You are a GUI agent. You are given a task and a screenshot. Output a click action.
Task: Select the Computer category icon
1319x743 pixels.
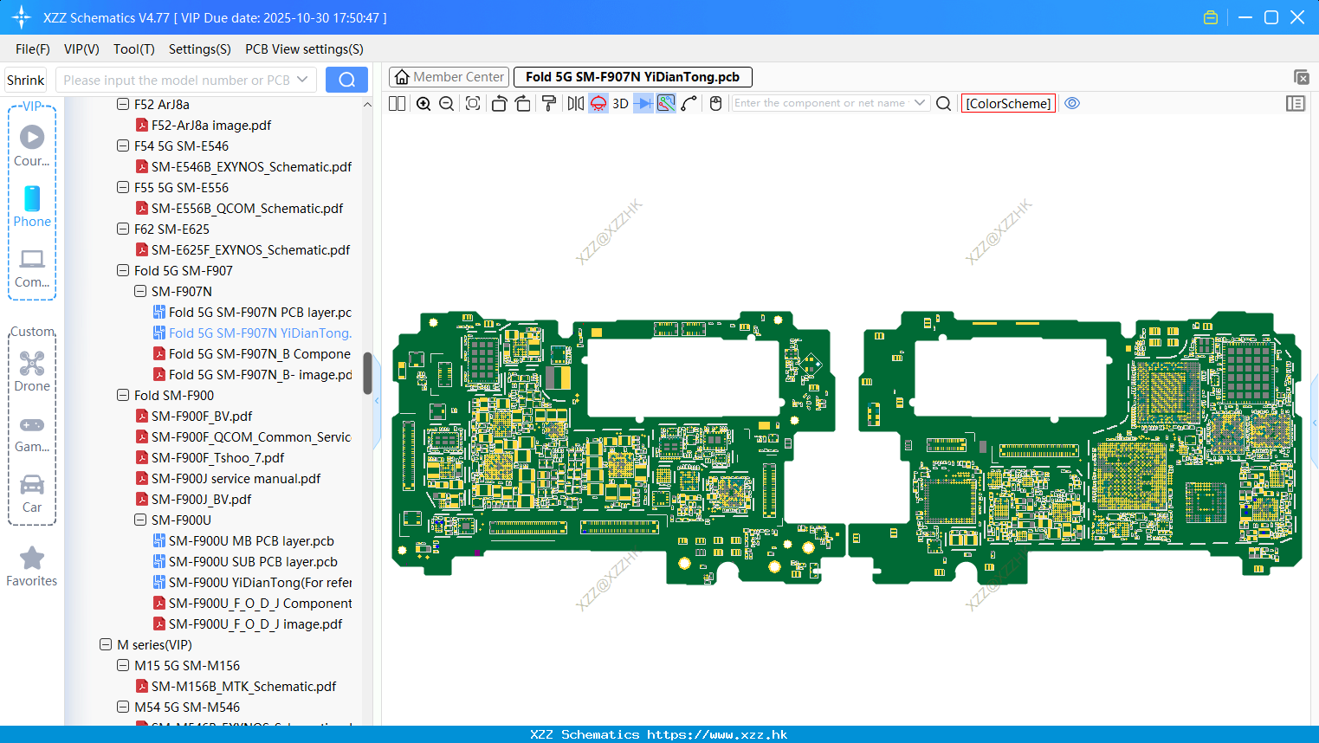(32, 268)
